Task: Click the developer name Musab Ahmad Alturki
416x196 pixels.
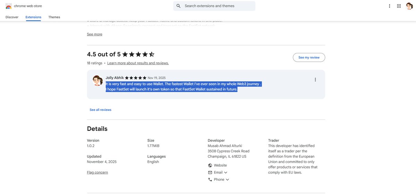Action: pos(225,146)
